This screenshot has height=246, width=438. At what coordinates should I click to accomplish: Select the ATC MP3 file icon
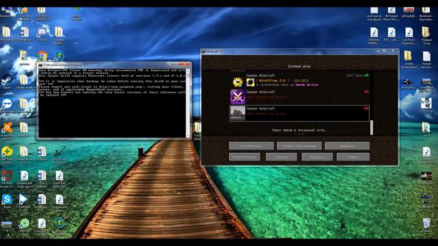(x=391, y=35)
